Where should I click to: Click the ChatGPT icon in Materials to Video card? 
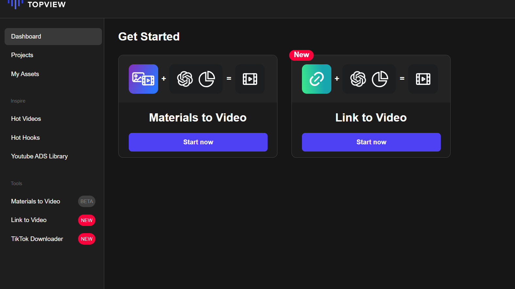[185, 79]
